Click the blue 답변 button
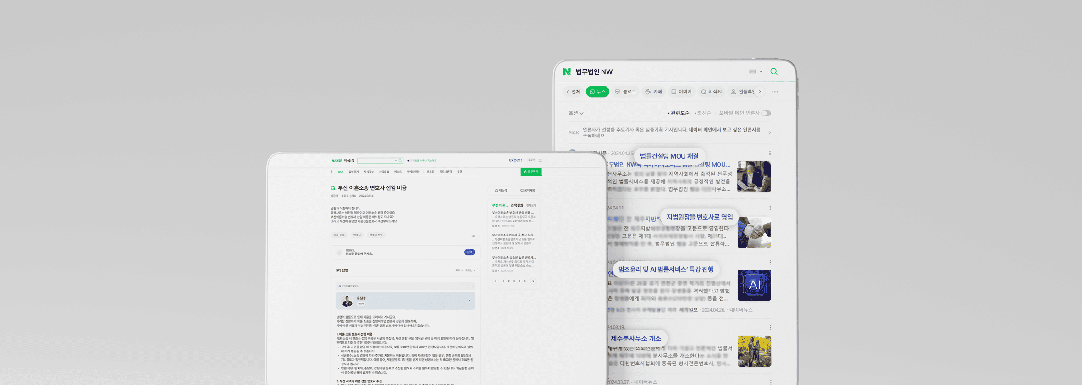This screenshot has width=1082, height=385. [x=469, y=252]
